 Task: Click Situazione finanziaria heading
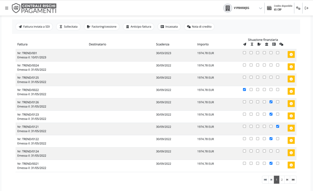[x=263, y=40]
